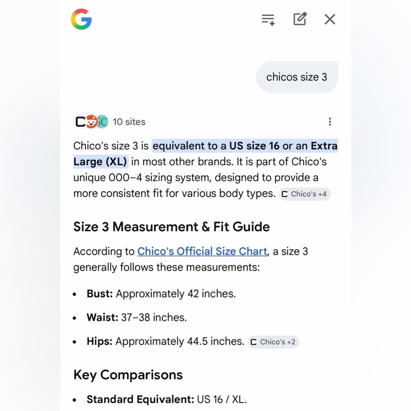Click the teal SC source favicon

tap(102, 122)
